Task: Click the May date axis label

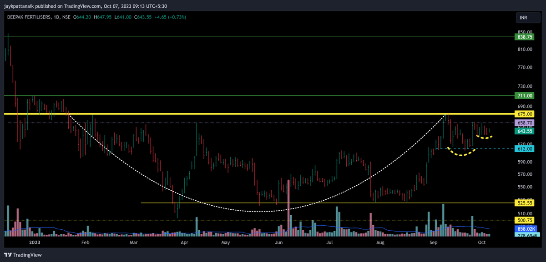Action: (x=226, y=243)
